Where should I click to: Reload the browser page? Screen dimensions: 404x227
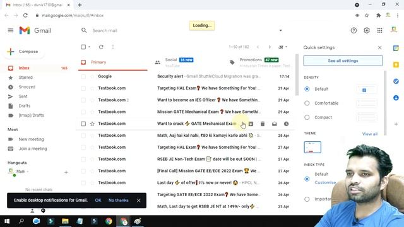(25, 15)
